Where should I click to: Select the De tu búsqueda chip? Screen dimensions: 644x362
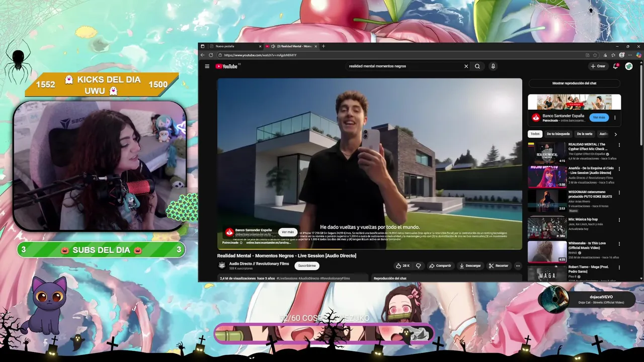(x=558, y=134)
